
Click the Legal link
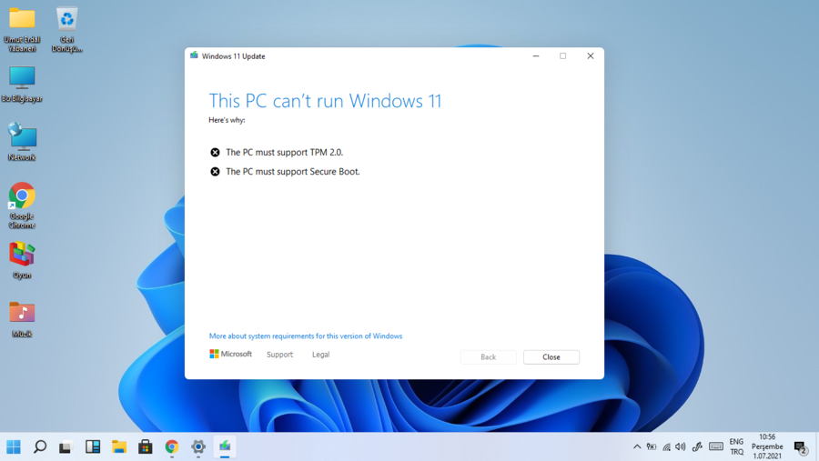320,355
